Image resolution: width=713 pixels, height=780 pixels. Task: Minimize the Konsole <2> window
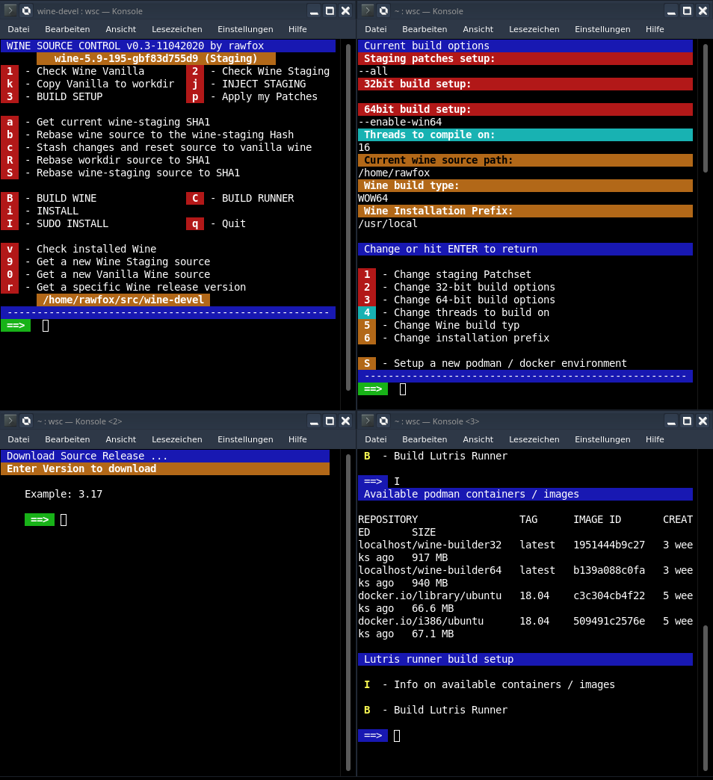(314, 421)
